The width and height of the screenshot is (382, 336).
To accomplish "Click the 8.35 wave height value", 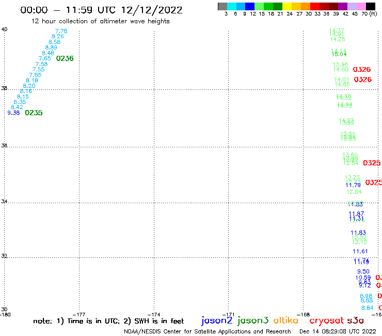I will coord(20,102).
